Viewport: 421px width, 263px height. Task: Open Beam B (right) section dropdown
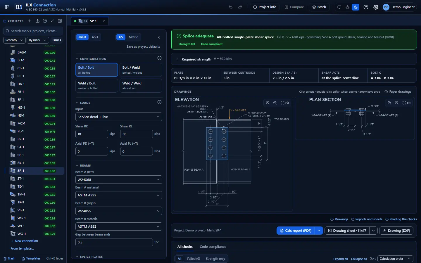click(119, 211)
